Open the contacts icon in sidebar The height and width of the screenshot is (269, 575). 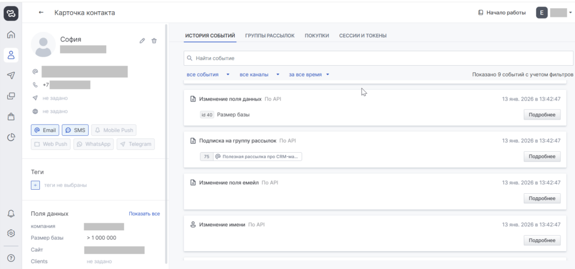pyautogui.click(x=11, y=55)
